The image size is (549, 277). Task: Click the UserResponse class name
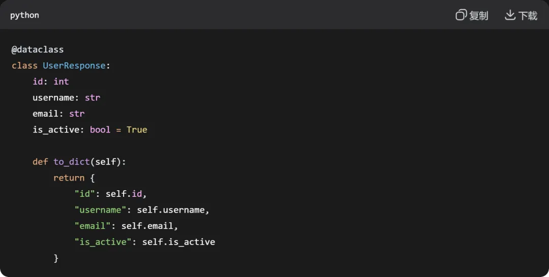pos(74,65)
